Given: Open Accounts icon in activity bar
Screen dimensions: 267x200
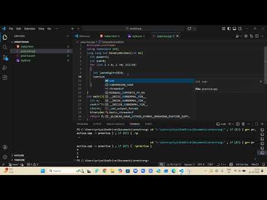Looking at the screenshot, I should pyautogui.click(x=5, y=147).
